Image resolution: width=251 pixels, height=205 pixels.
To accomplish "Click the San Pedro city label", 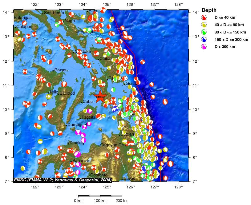I will [54, 13].
